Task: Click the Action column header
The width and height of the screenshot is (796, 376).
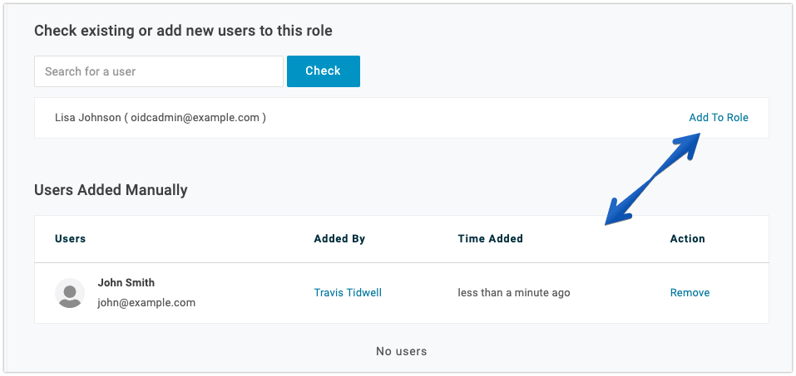Action: point(687,239)
